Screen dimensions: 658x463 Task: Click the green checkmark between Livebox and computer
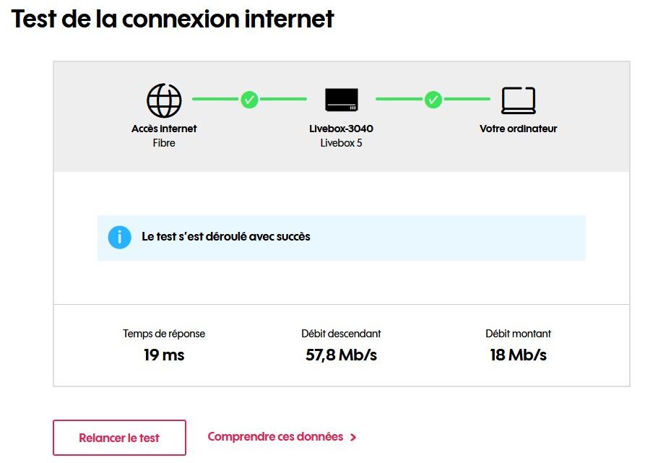[x=433, y=99]
